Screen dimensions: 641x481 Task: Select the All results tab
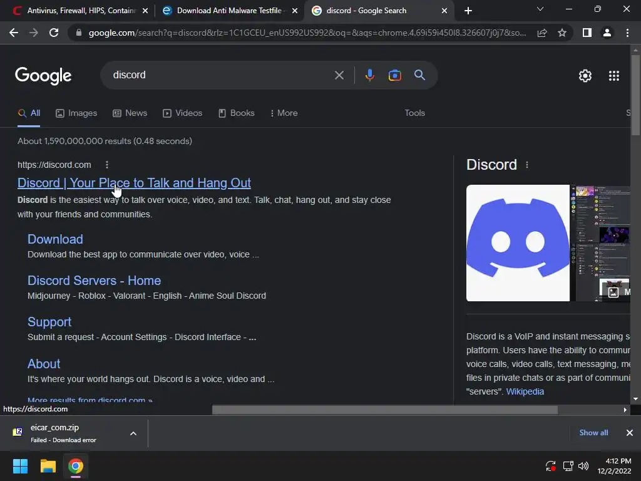tap(29, 113)
